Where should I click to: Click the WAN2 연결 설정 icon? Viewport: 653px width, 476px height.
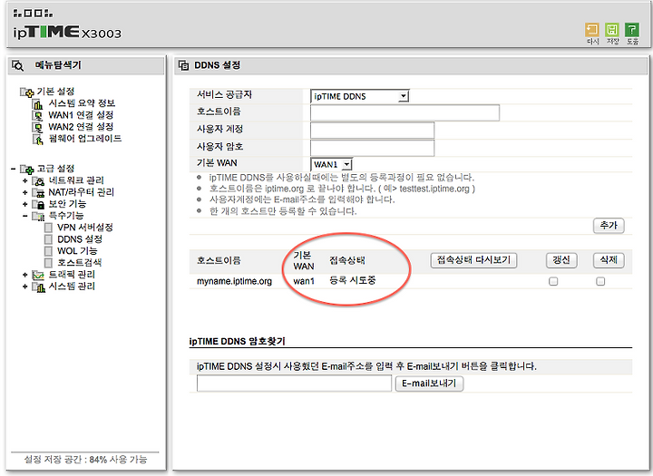coord(38,127)
